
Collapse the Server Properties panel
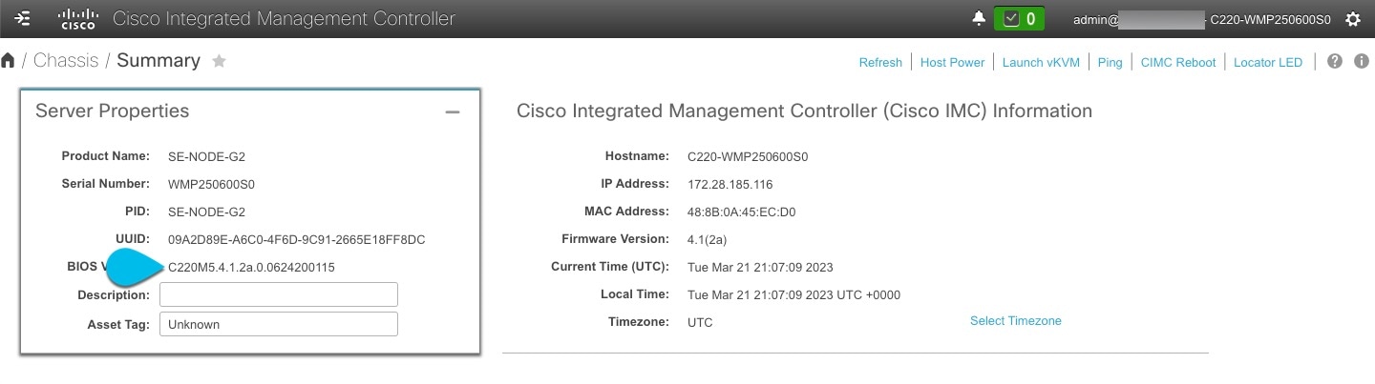(453, 111)
